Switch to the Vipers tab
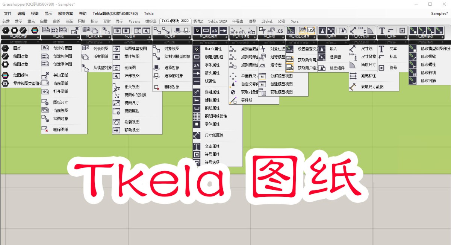 tap(134, 21)
